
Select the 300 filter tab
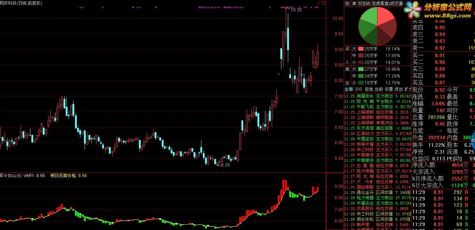click(359, 89)
